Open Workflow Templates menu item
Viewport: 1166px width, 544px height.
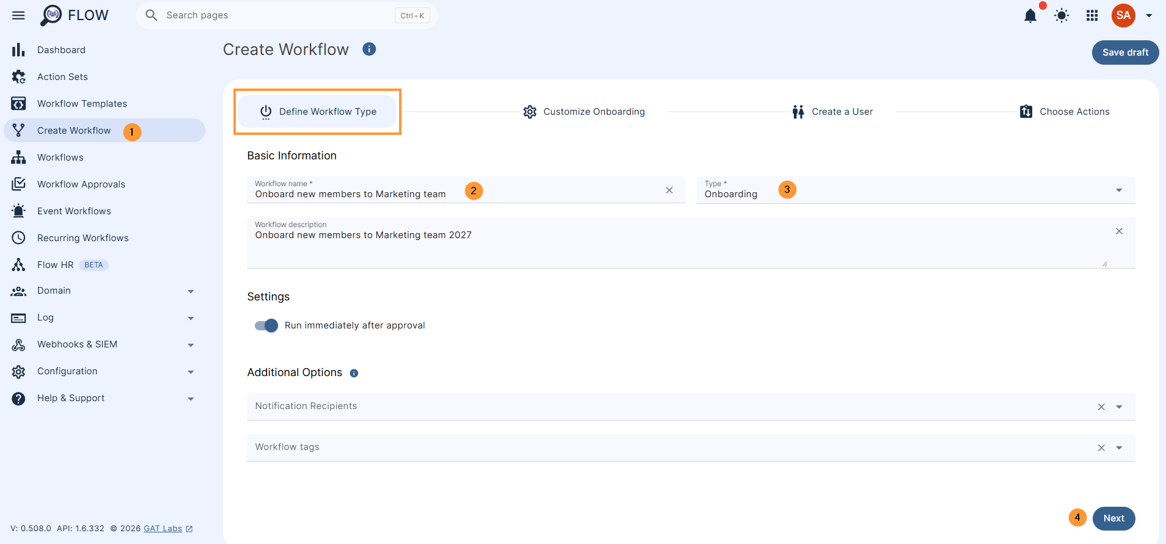105,104
